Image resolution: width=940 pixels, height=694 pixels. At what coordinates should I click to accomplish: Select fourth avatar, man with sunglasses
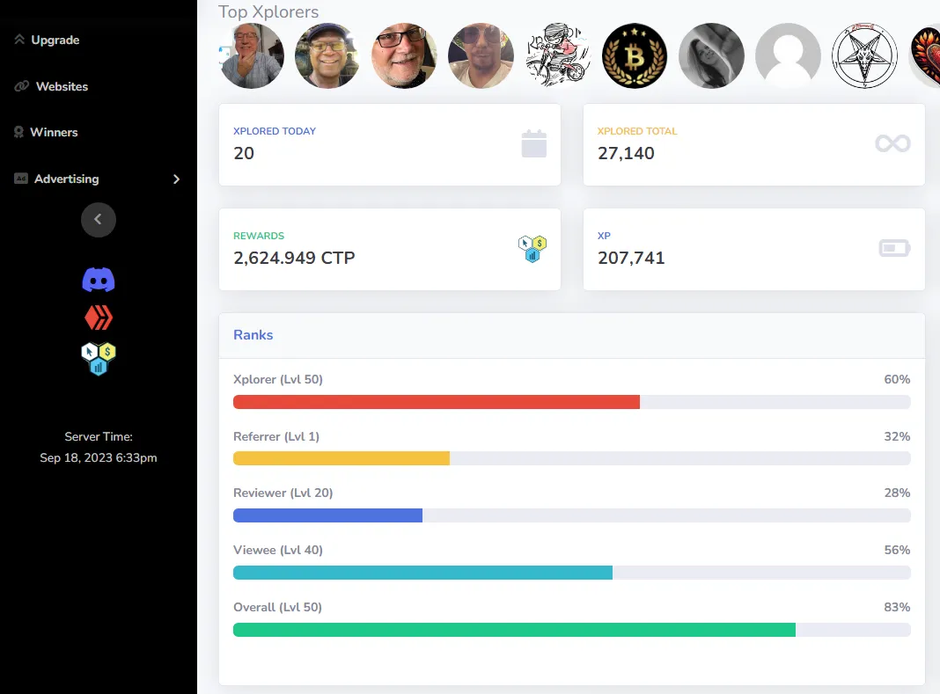click(481, 55)
